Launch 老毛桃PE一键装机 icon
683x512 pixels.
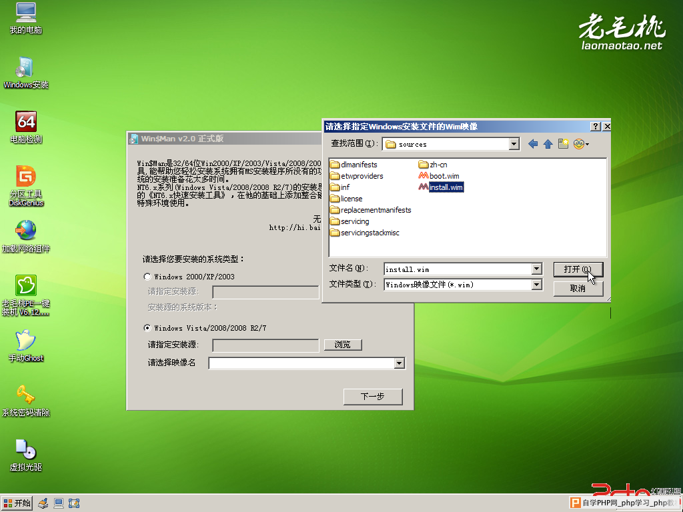[x=26, y=295]
